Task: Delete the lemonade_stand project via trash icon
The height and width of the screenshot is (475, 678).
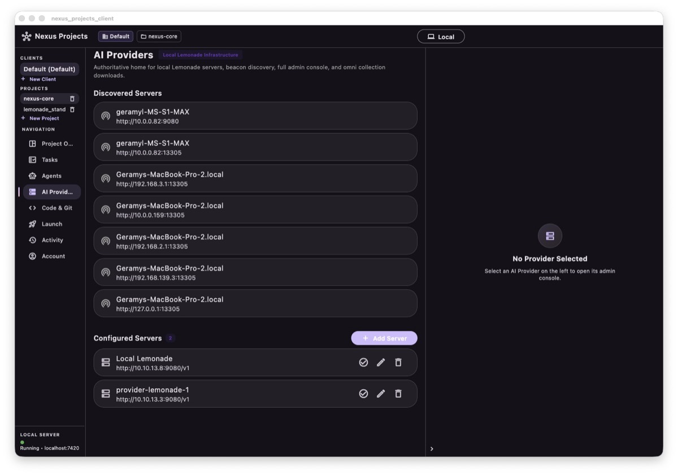Action: (72, 110)
